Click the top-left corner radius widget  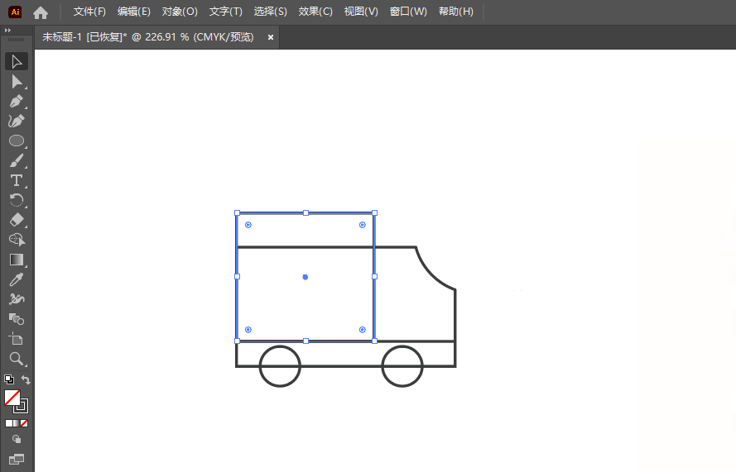pyautogui.click(x=248, y=225)
